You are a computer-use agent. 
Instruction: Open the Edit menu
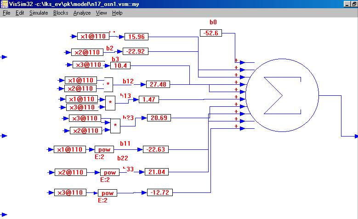tap(20, 13)
